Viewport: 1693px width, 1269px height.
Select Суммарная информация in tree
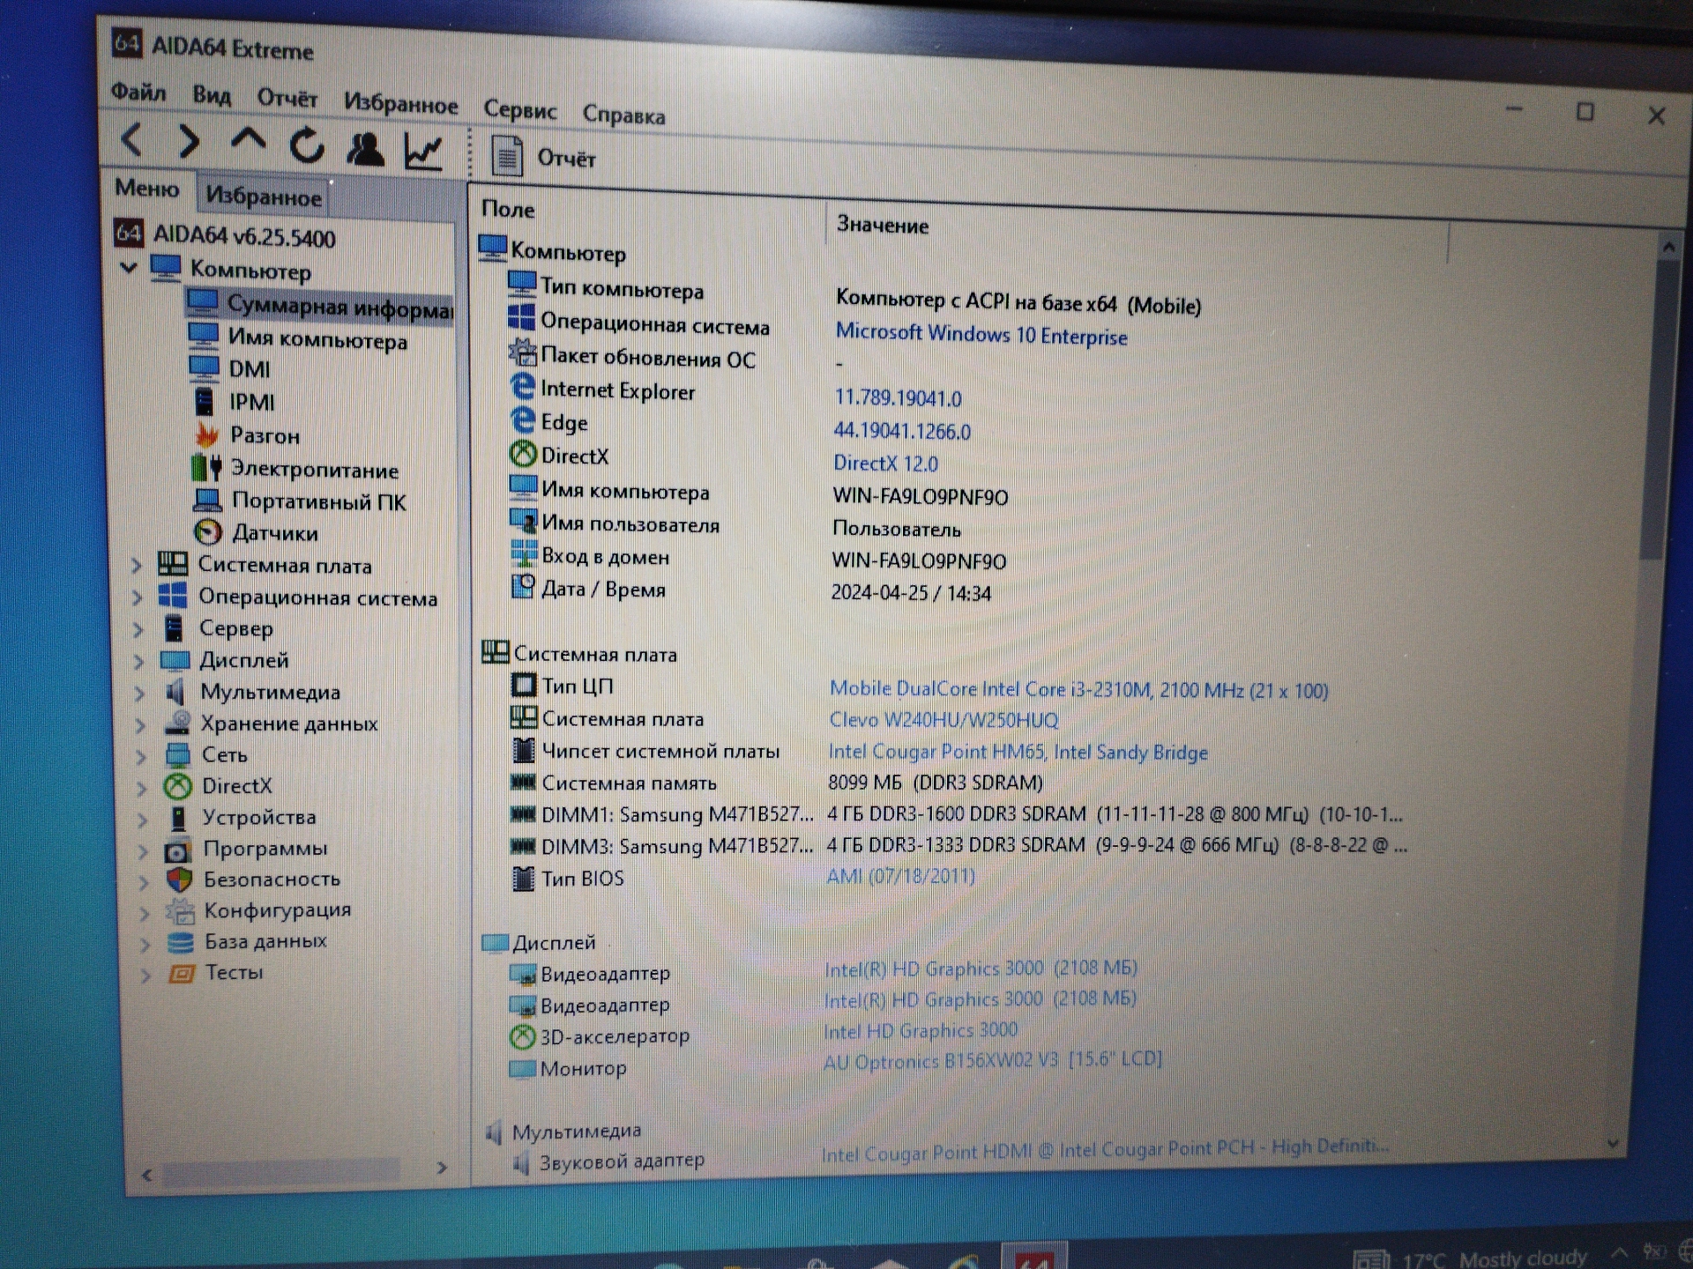319,306
